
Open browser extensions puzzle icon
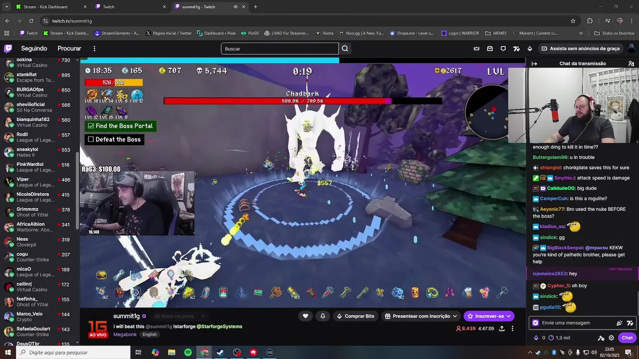click(590, 21)
